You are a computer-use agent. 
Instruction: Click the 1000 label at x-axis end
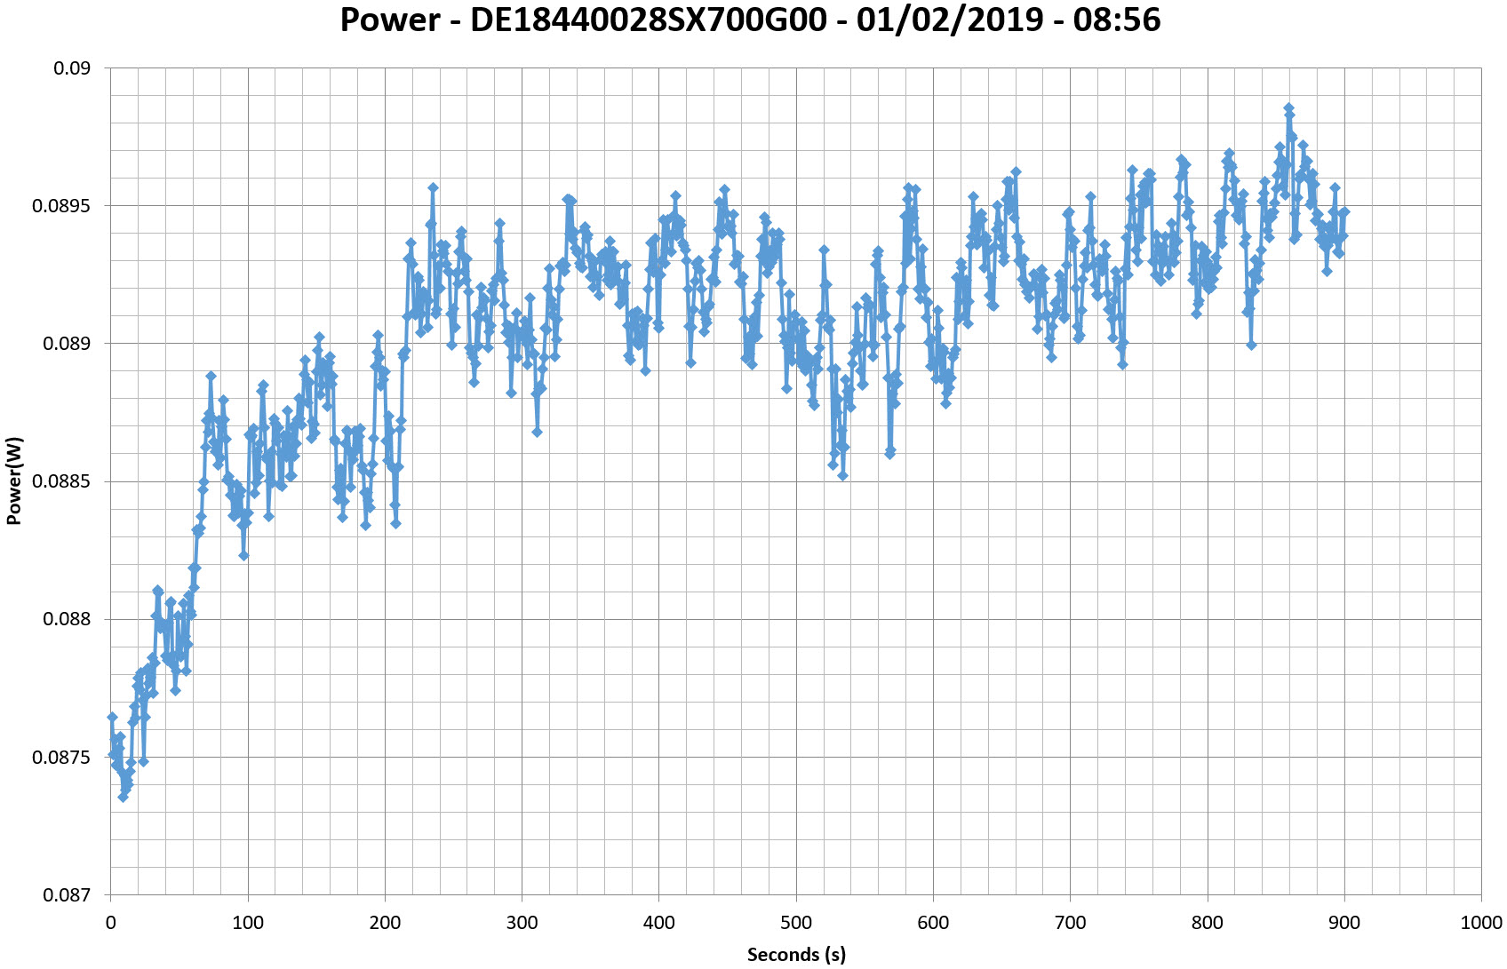point(1480,923)
